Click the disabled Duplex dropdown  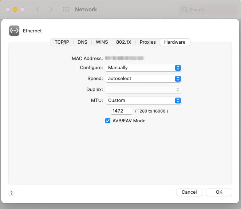pos(143,90)
